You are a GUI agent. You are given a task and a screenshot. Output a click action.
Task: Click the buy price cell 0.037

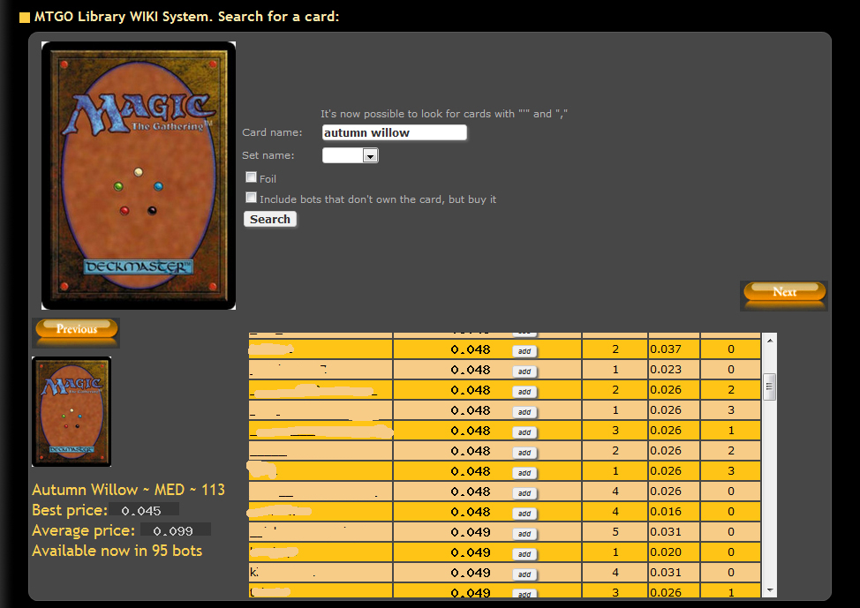(674, 349)
